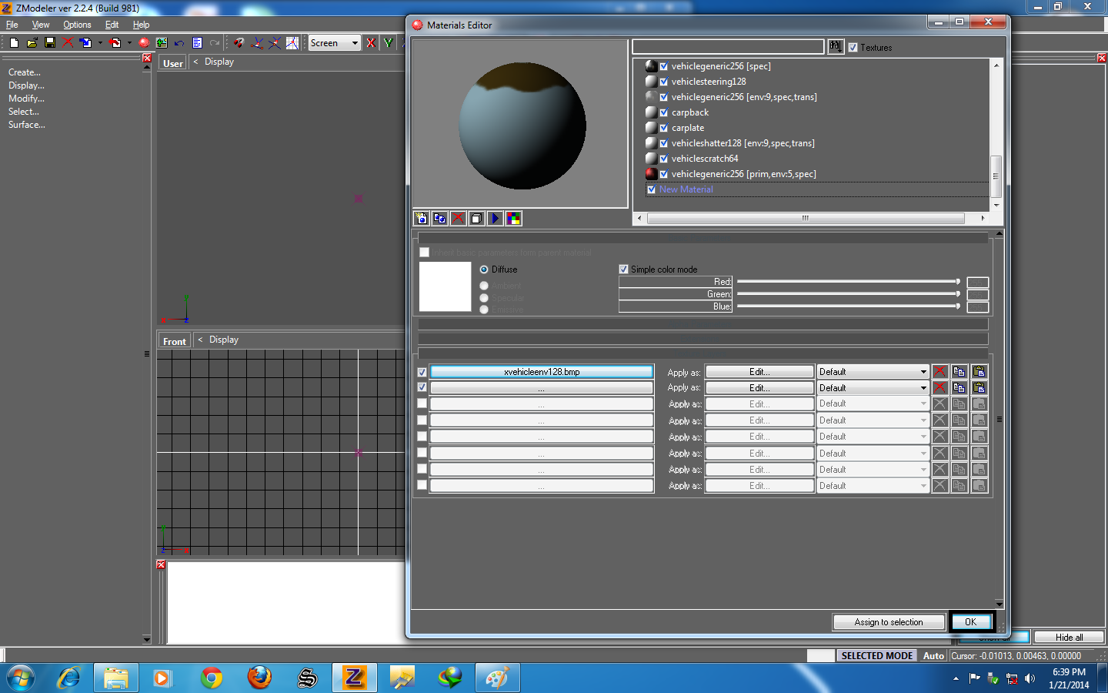Undo the last action
Image resolution: width=1108 pixels, height=693 pixels.
pyautogui.click(x=179, y=42)
